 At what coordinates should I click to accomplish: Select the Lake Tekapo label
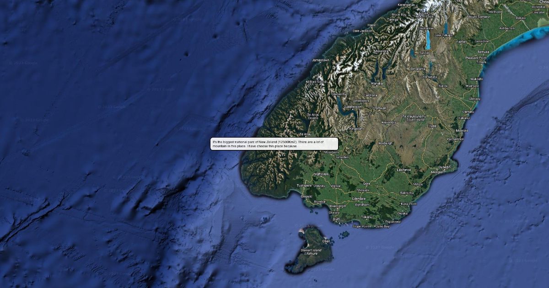coord(443,35)
